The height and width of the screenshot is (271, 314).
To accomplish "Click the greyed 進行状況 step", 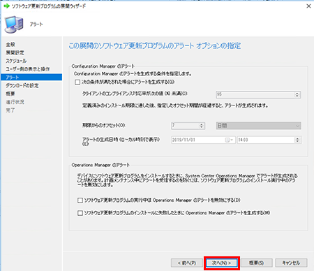I will [15, 102].
